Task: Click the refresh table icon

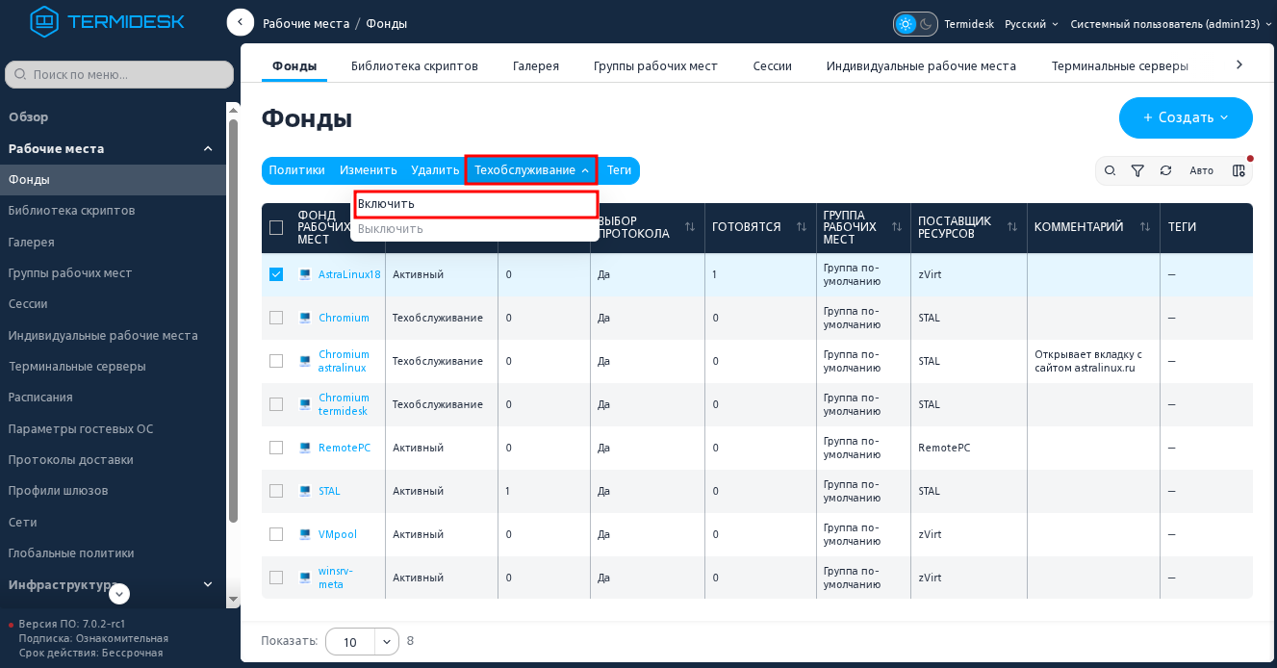Action: (x=1165, y=170)
